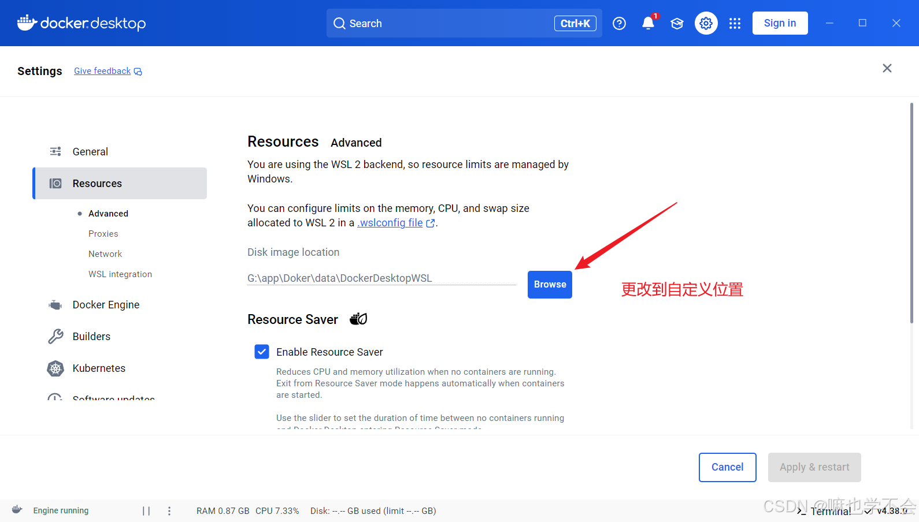This screenshot has height=522, width=919.
Task: Click the Resources sidebar icon
Action: pos(55,184)
